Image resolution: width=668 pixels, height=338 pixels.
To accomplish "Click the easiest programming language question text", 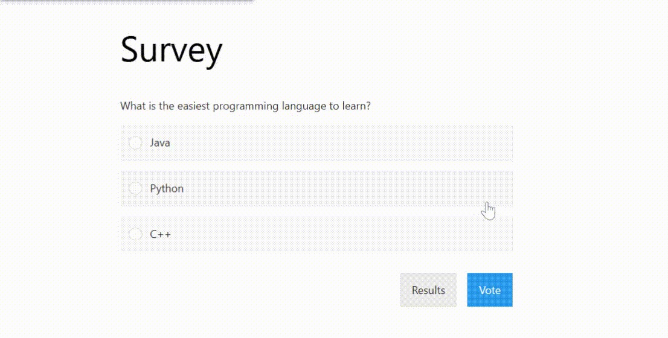I will coord(245,106).
